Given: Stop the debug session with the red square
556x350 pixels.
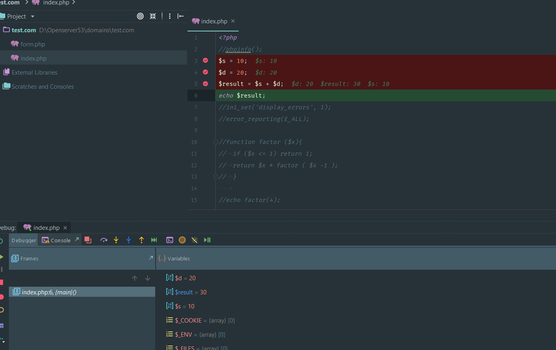Looking at the screenshot, I should [1, 282].
